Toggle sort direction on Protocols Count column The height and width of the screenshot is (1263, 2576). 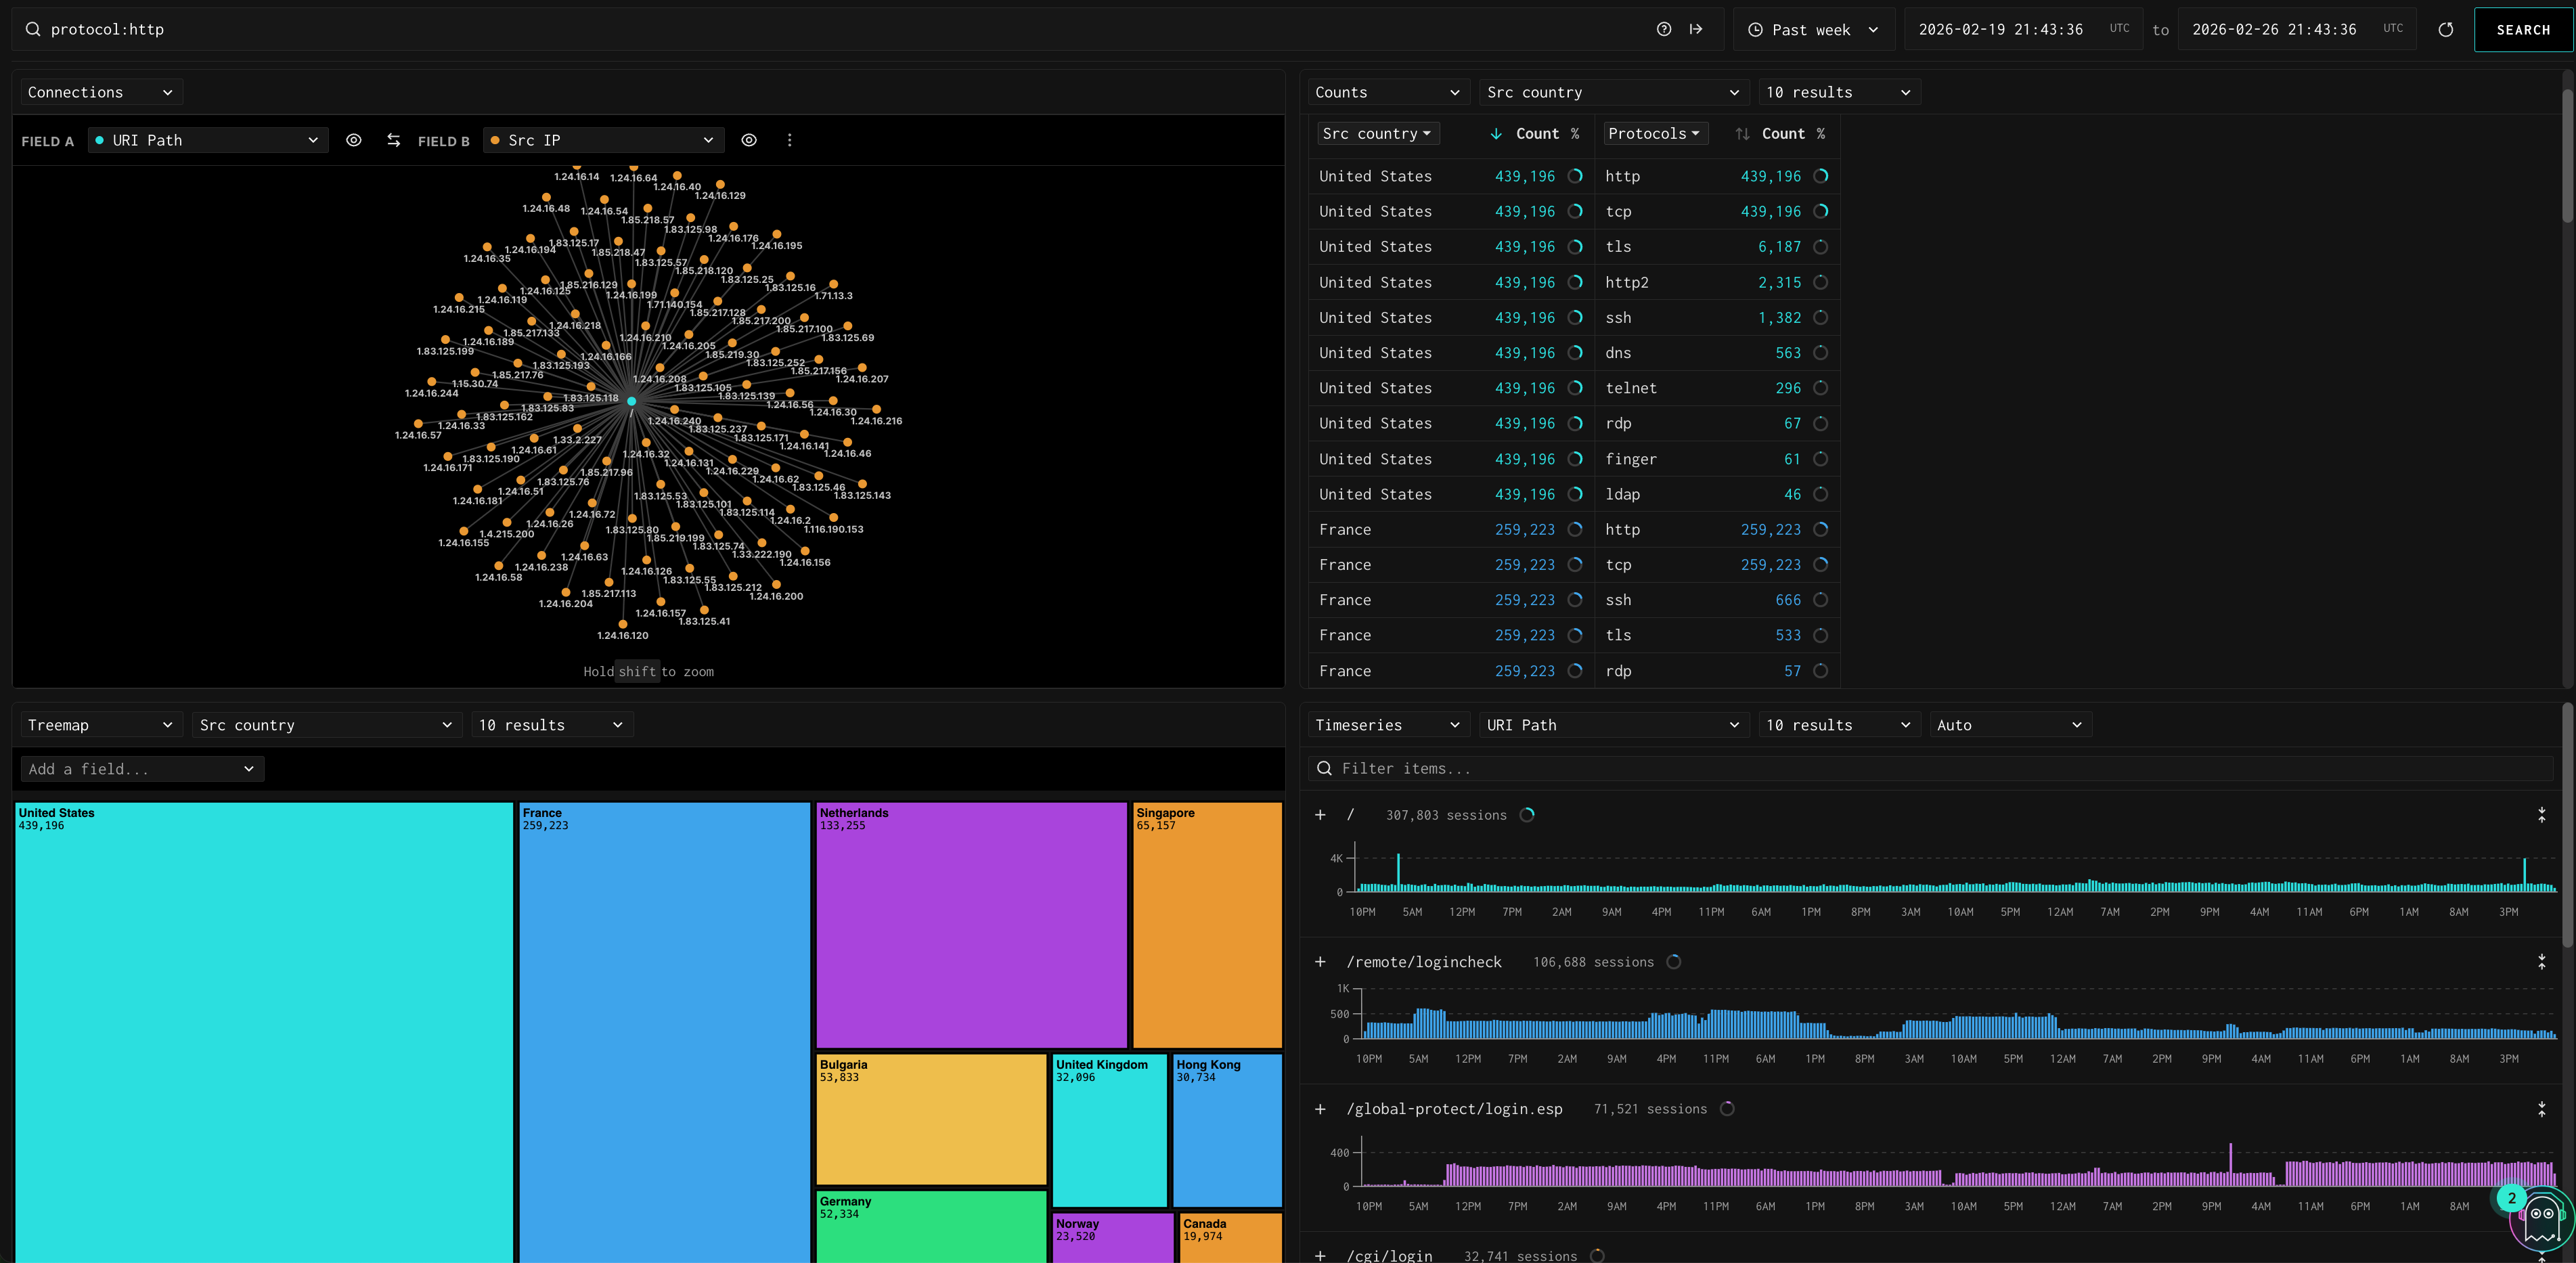tap(1742, 134)
